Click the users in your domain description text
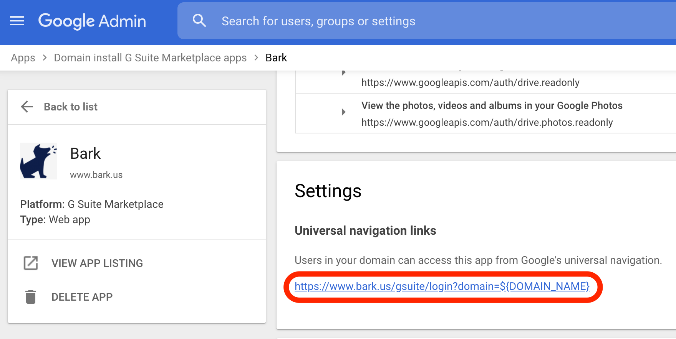 [x=478, y=260]
